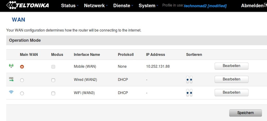Move Wired (WAN2) down with arrow
This screenshot has height=121, width=267.
click(191, 80)
